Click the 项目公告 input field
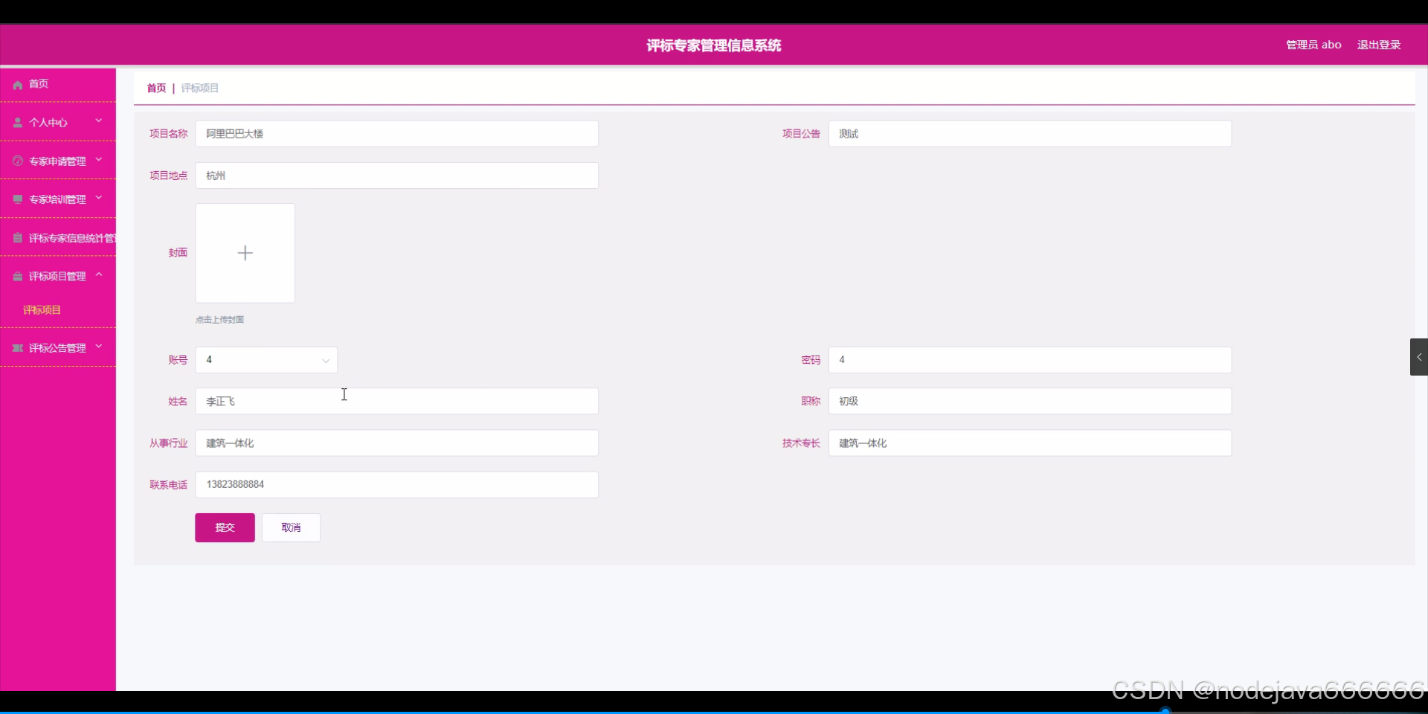The height and width of the screenshot is (714, 1428). tap(1030, 134)
